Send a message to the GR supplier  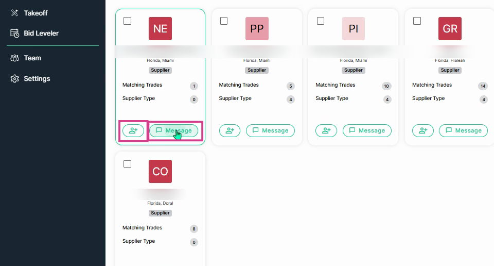coord(464,130)
